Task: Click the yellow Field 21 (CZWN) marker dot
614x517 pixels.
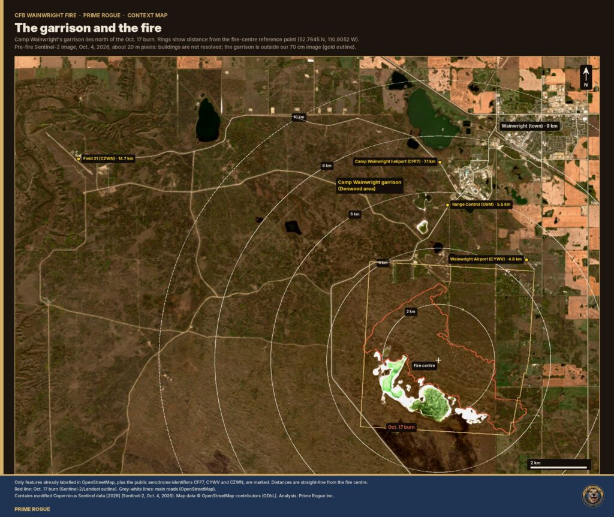Action: pos(79,159)
